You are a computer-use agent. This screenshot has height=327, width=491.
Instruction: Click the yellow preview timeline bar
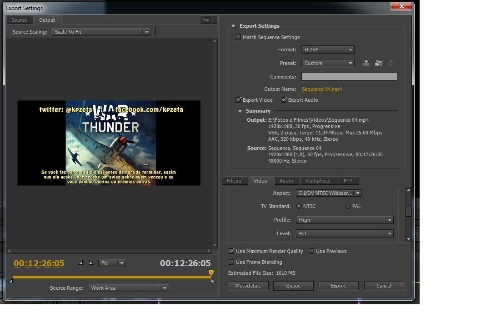coord(112,277)
